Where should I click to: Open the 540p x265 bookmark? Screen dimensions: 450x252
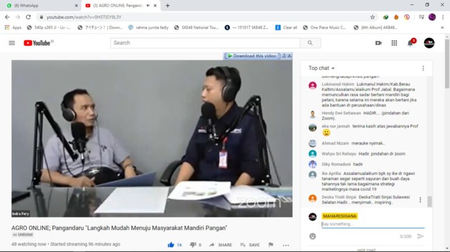pyautogui.click(x=49, y=27)
